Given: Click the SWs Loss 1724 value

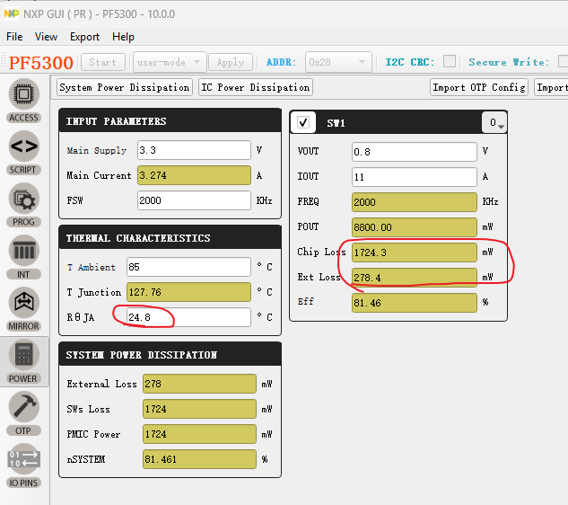Looking at the screenshot, I should coord(199,409).
